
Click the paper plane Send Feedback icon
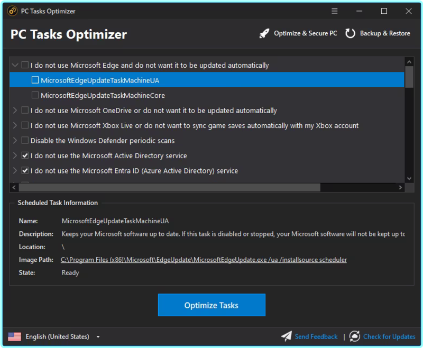[287, 336]
